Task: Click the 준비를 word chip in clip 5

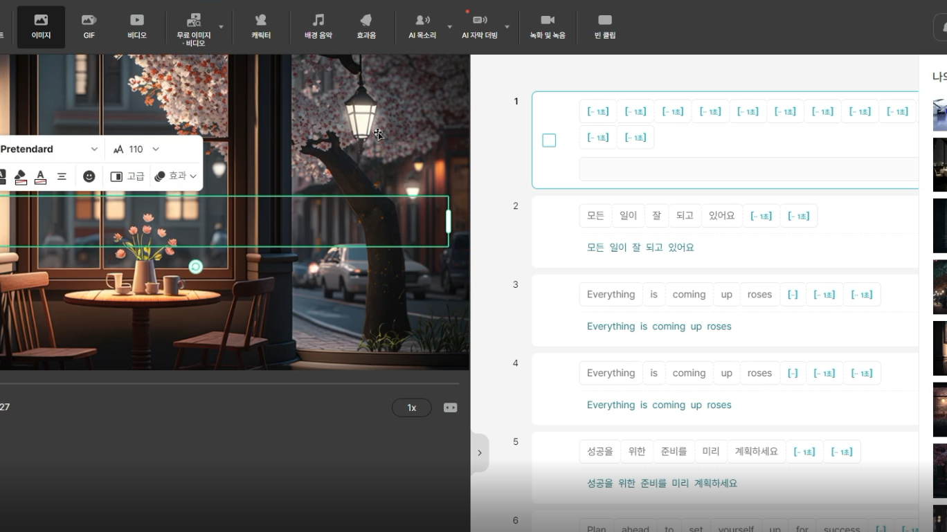Action: 674,452
